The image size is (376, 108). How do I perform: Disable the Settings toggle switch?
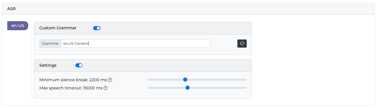[79, 65]
